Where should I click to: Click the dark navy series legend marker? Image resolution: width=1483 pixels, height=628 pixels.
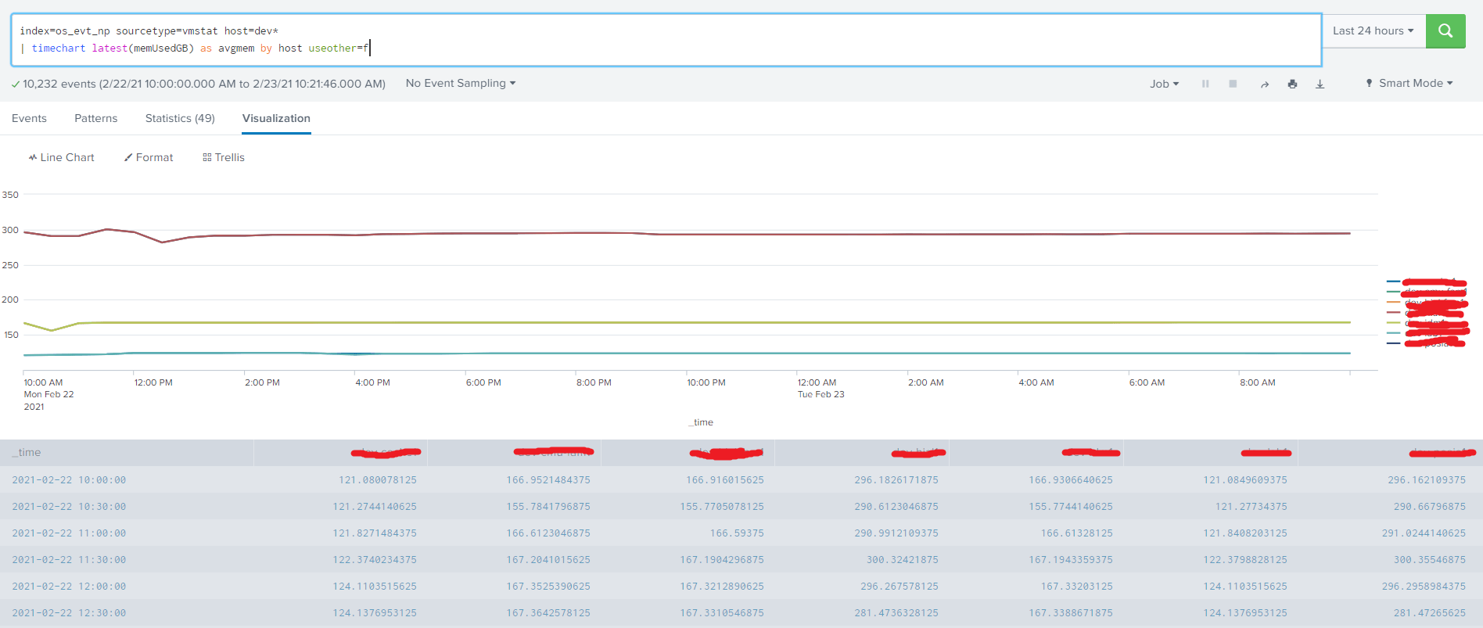(x=1393, y=343)
